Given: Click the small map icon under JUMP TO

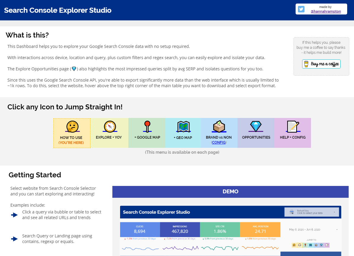Looking at the screenshot, I should [311, 245].
